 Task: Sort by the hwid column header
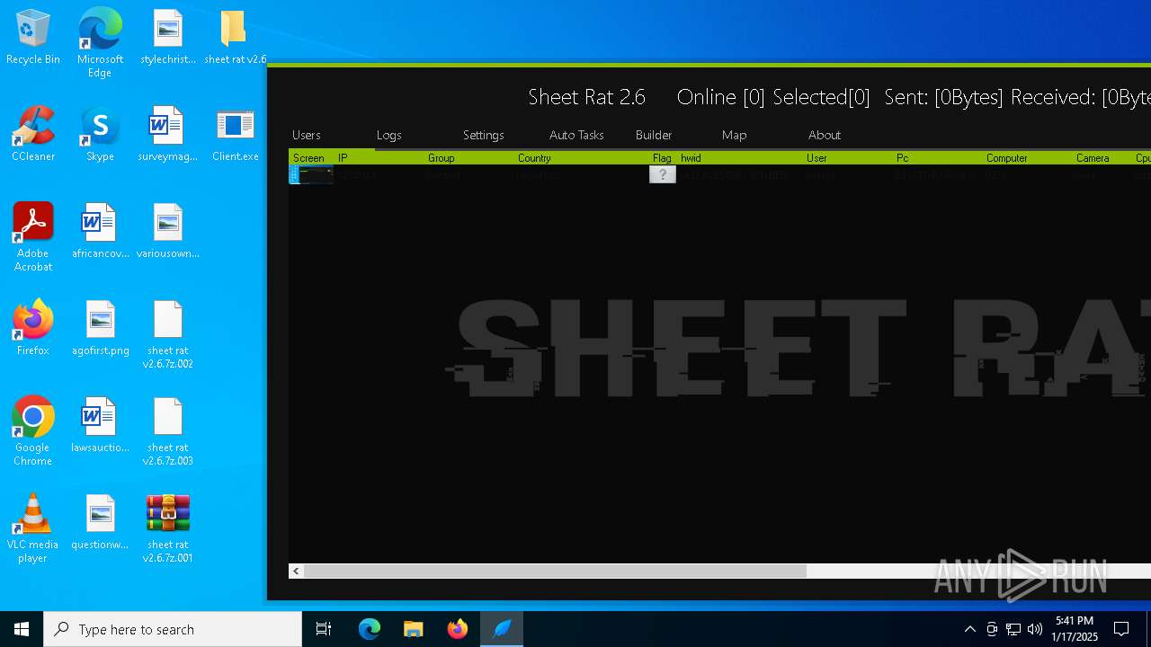[740, 158]
